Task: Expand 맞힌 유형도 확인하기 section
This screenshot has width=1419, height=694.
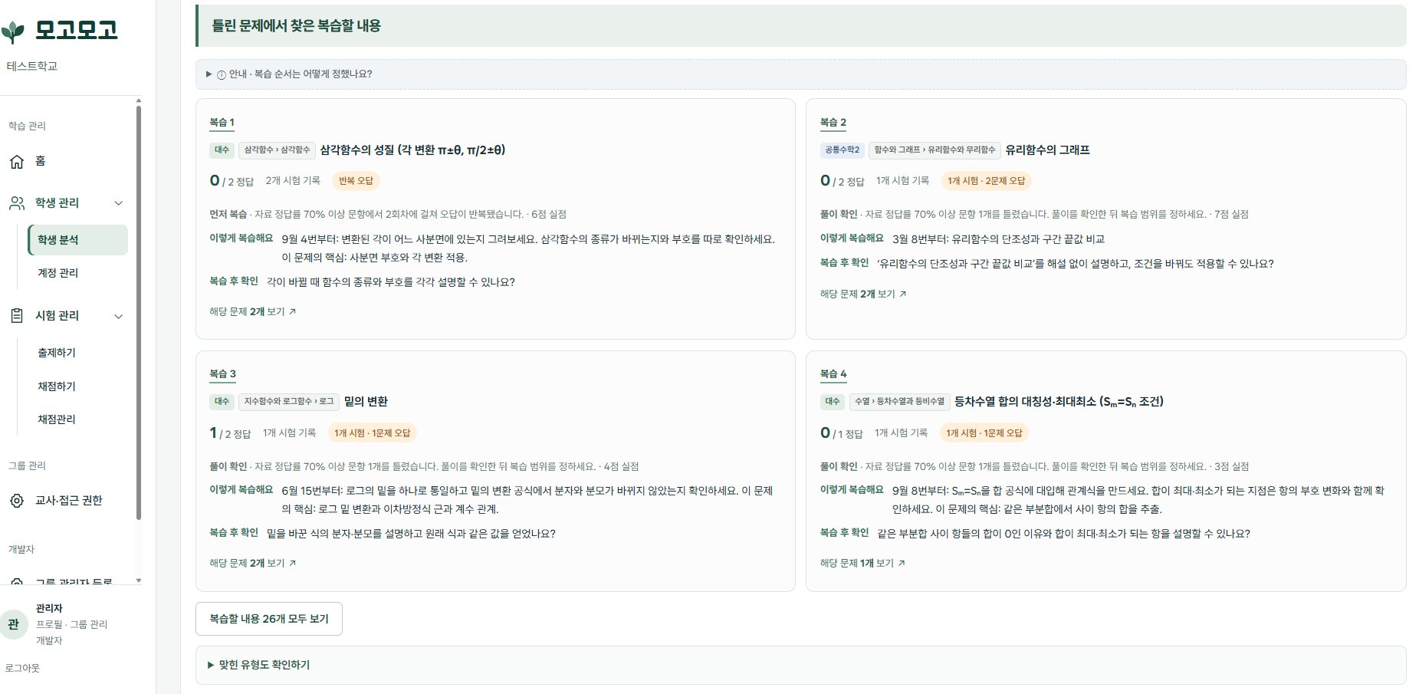Action: [800, 665]
